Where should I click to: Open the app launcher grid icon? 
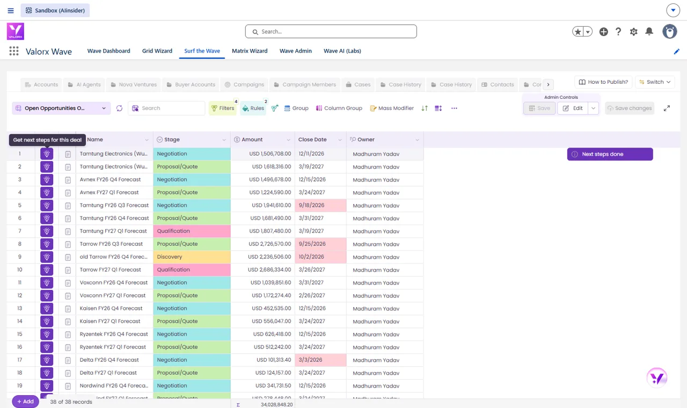(x=14, y=51)
